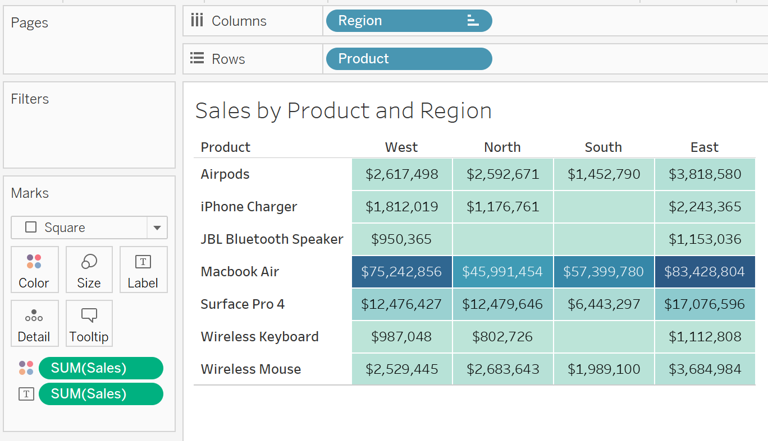Screen dimensions: 768x441
Task: Click the Filters shelf label
Action: (x=30, y=99)
